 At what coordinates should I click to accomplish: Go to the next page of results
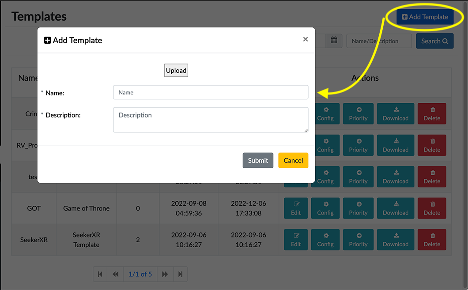point(165,274)
